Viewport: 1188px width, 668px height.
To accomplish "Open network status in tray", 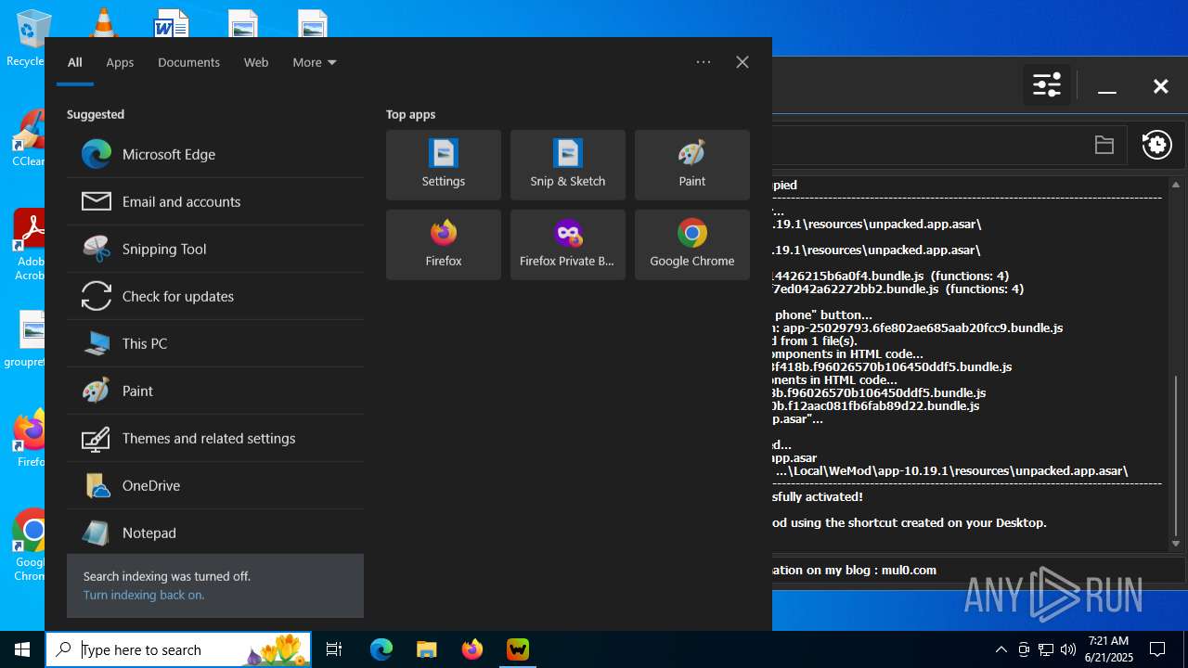I will point(1046,649).
